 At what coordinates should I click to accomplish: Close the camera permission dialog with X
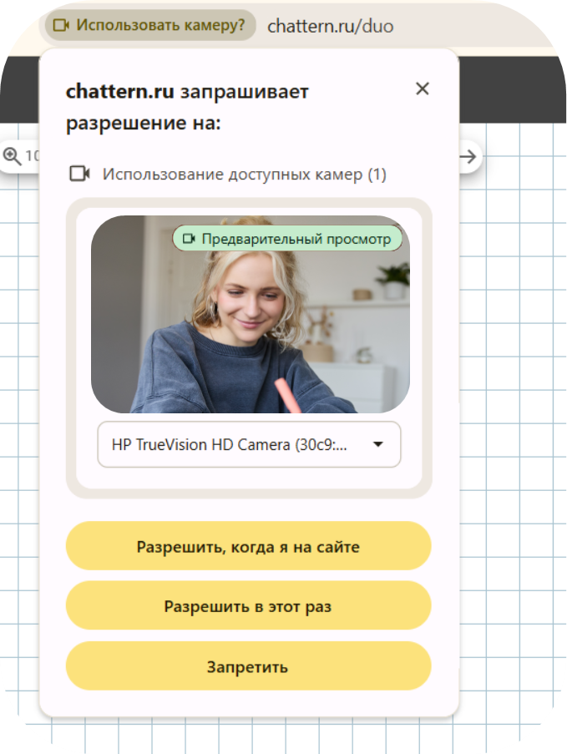click(423, 89)
